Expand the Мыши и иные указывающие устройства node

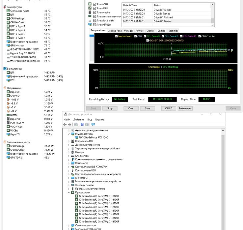pyautogui.click(x=69, y=182)
